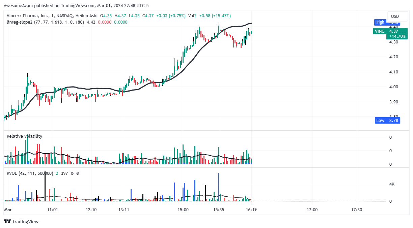Image resolution: width=413 pixels, height=228 pixels.
Task: Click the TradingView logo at bottom left
Action: [x=21, y=222]
